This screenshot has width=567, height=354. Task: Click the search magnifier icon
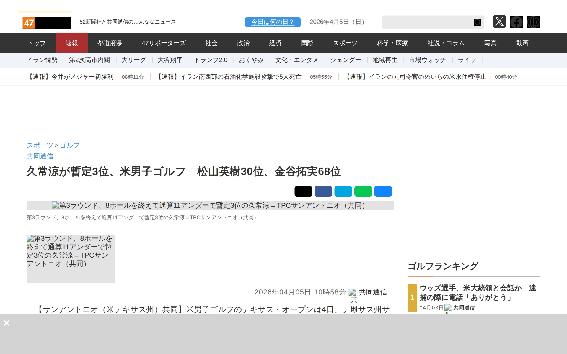click(x=477, y=22)
